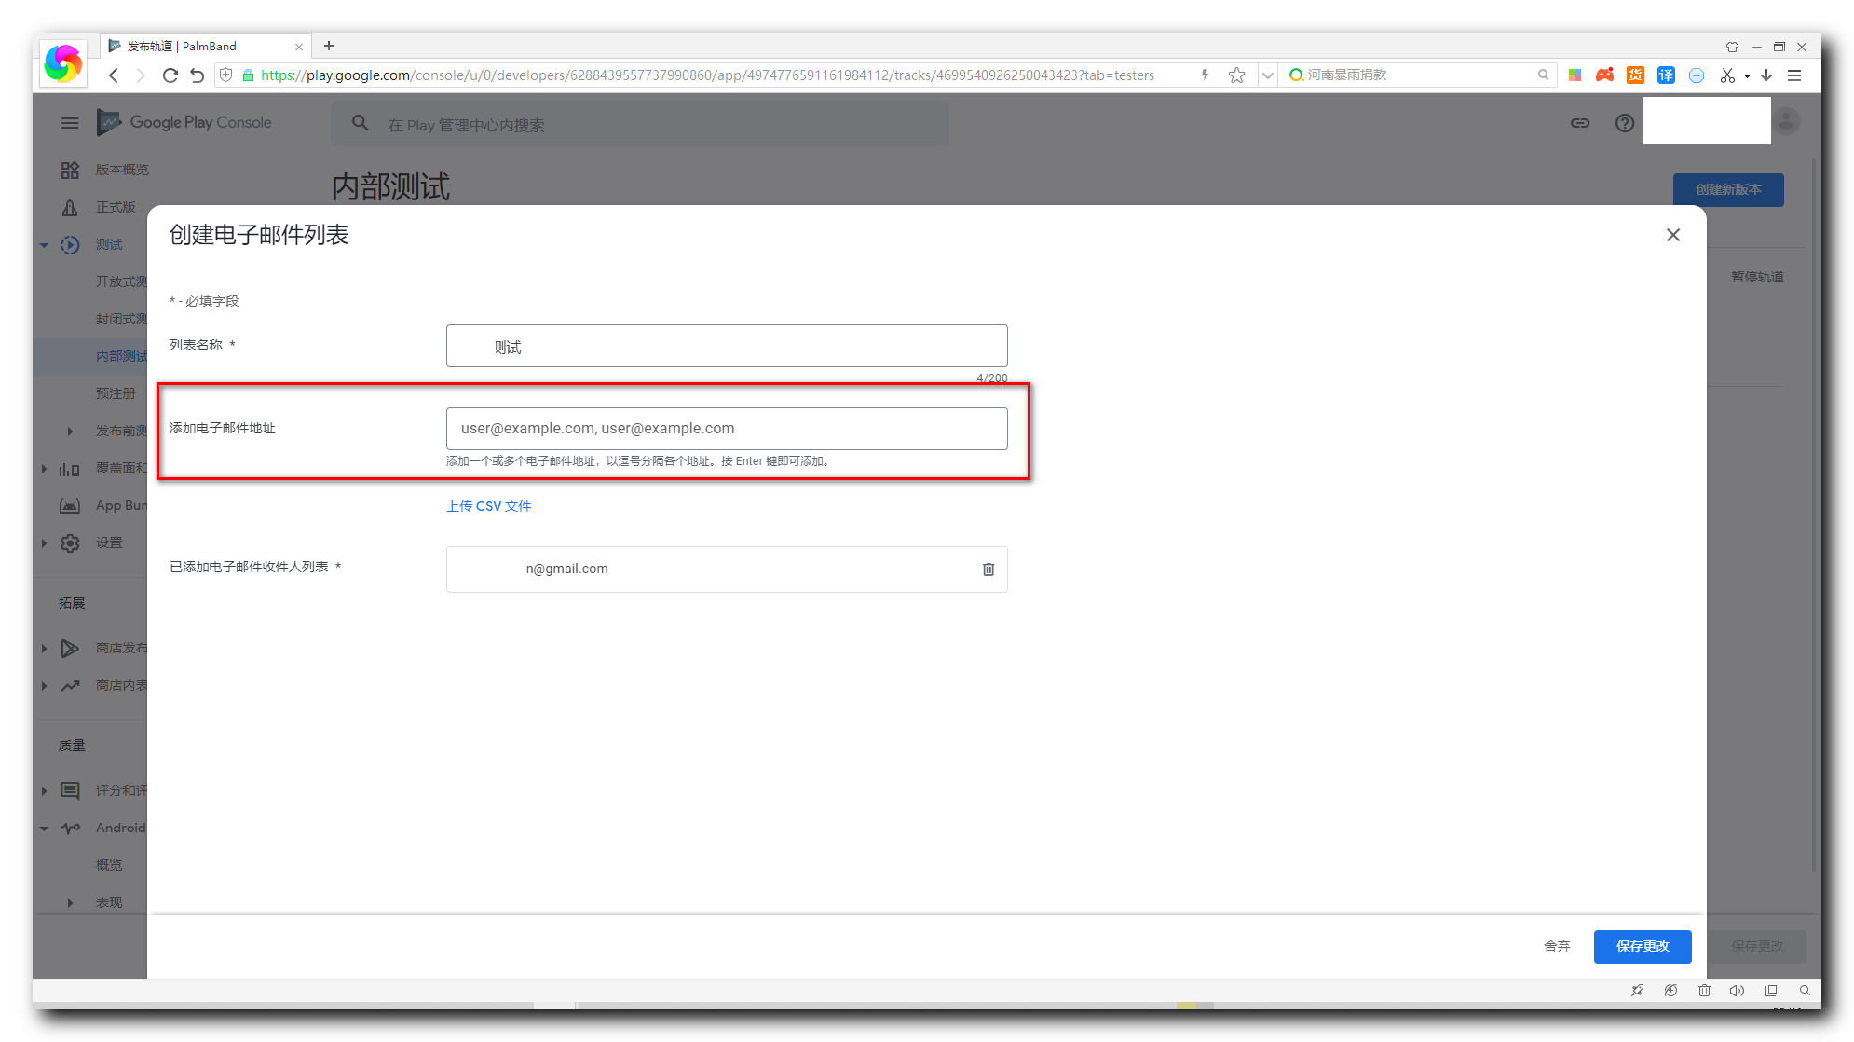Screen dimensions: 1854x1042
Task: Open the translate extension icon
Action: point(1666,75)
